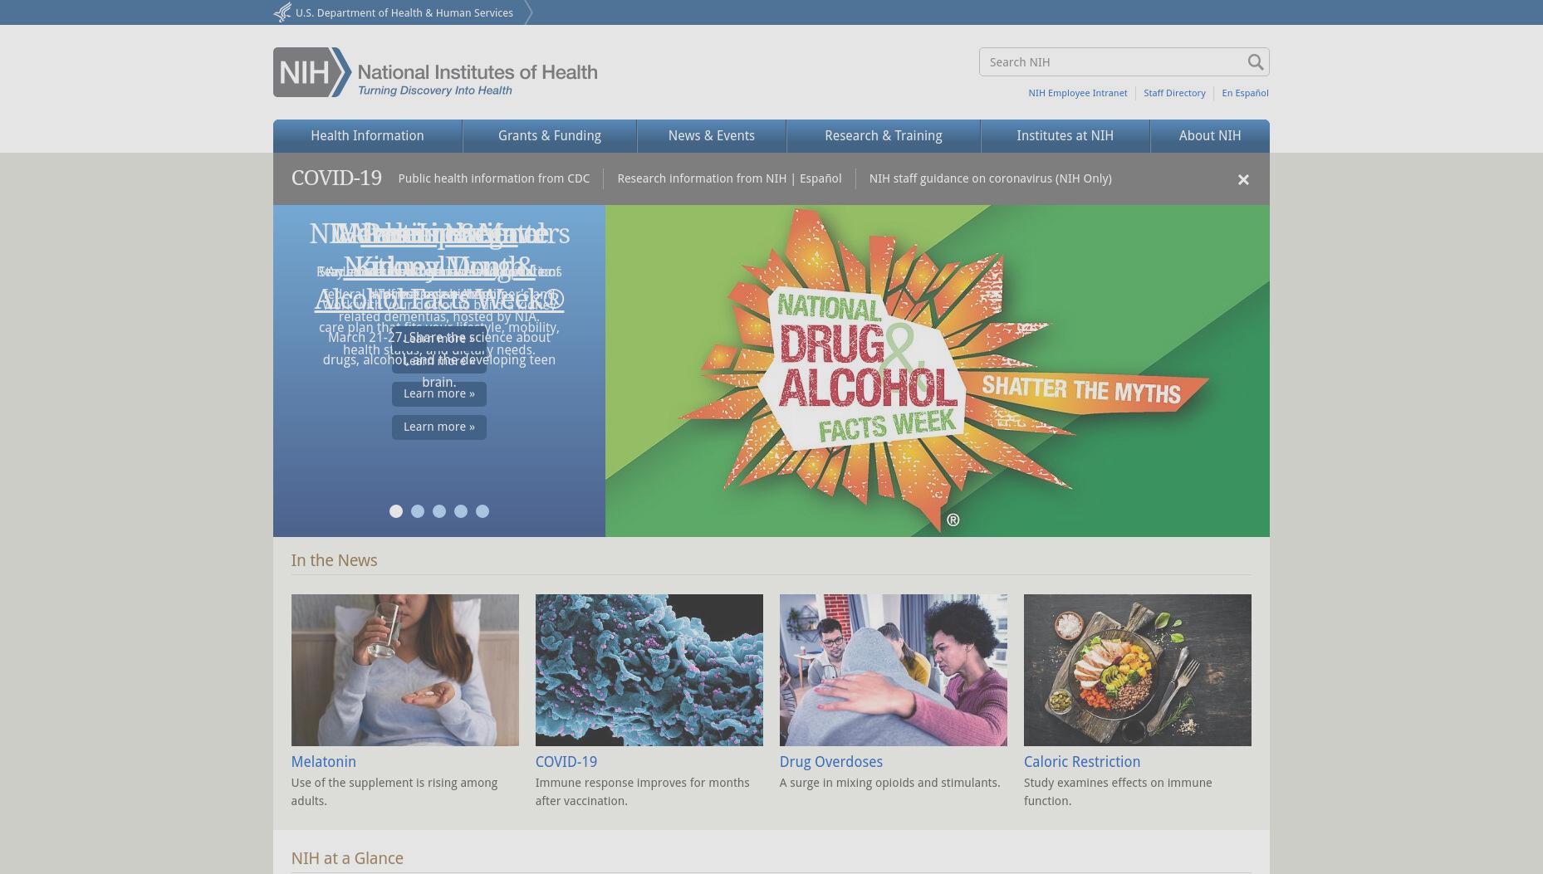Open the About NIH menu

click(x=1210, y=136)
